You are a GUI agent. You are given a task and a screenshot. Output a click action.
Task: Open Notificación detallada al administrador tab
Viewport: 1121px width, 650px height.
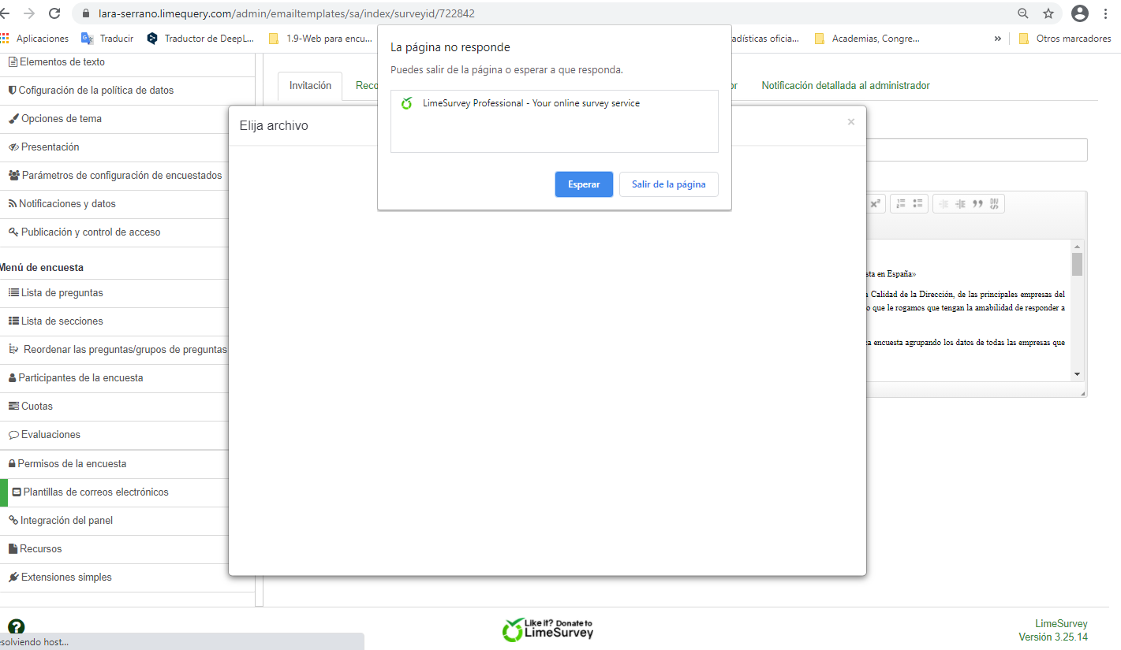pos(846,86)
